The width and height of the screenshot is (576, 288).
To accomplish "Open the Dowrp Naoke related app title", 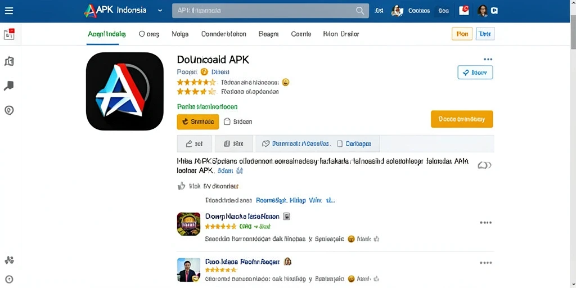I will [242, 217].
